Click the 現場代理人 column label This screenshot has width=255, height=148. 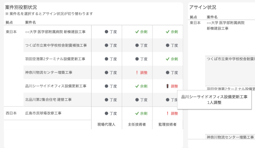[x=106, y=124]
